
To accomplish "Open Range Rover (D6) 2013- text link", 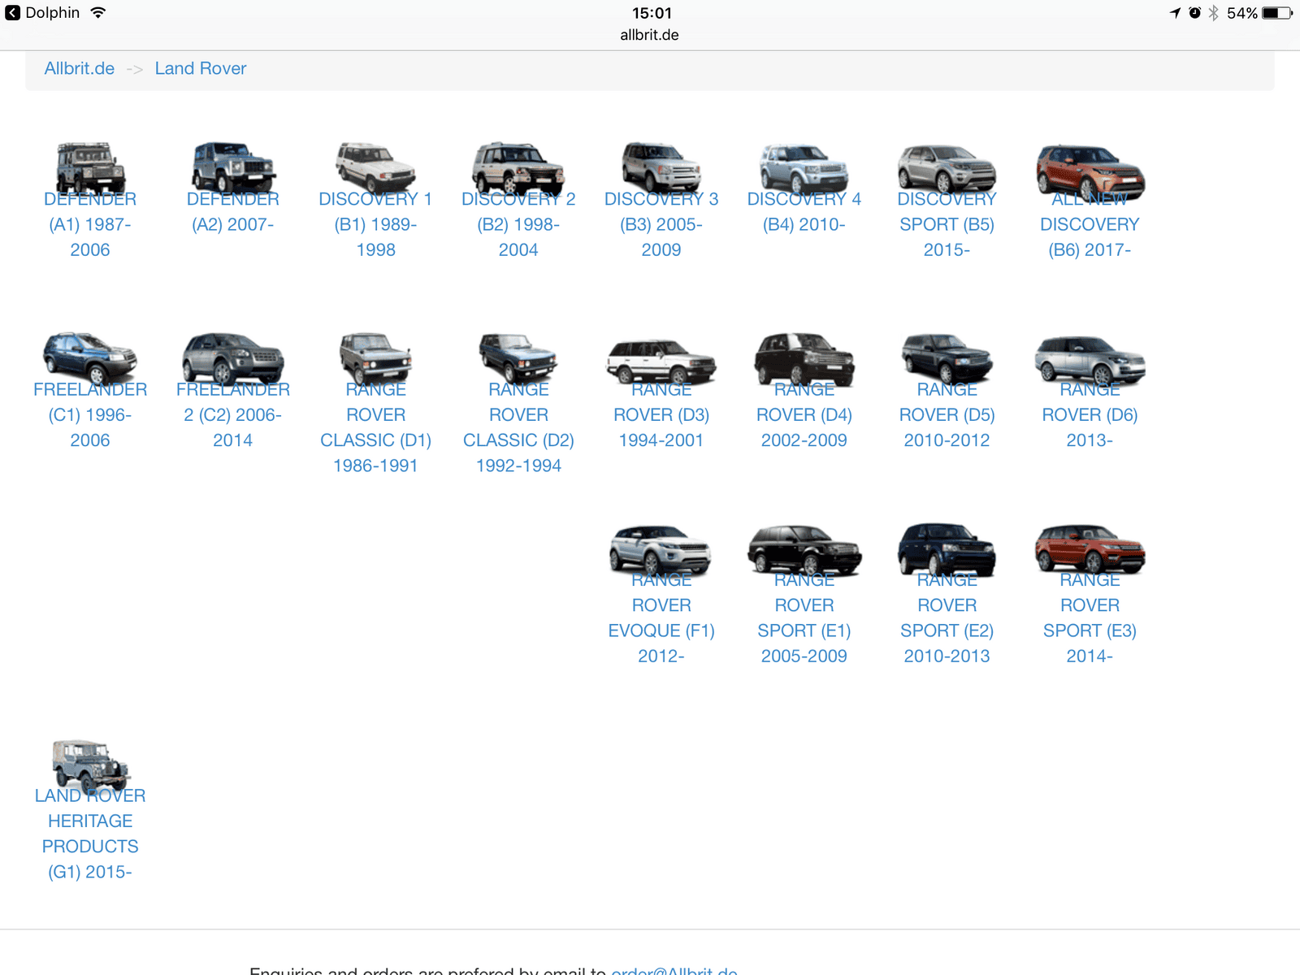I will coord(1090,414).
